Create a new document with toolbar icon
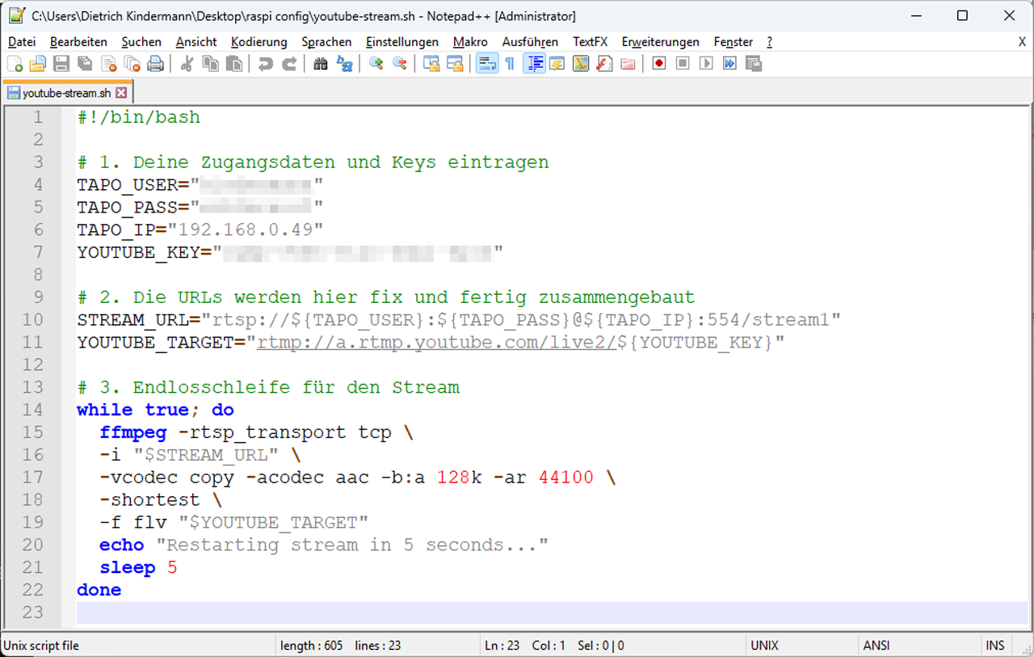 pyautogui.click(x=15, y=64)
